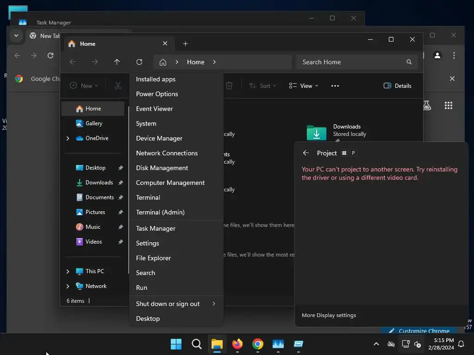
Task: Expand chevron after Home in address bar
Action: click(x=214, y=62)
